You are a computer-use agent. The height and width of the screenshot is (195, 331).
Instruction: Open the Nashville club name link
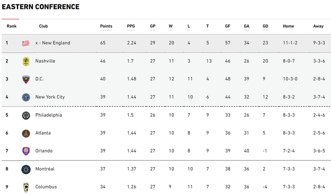click(x=45, y=61)
